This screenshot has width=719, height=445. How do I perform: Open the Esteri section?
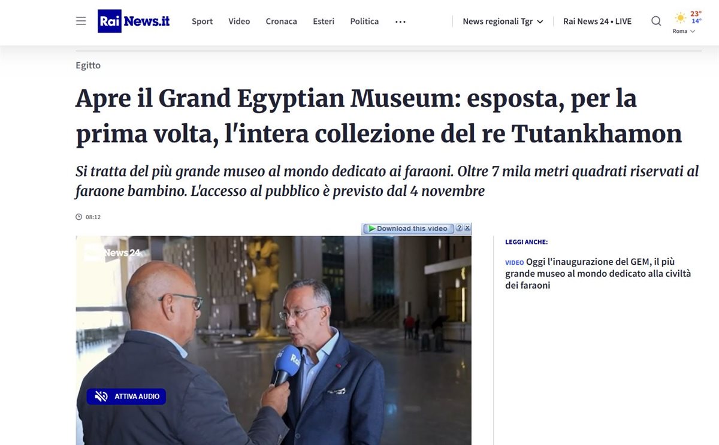(324, 21)
